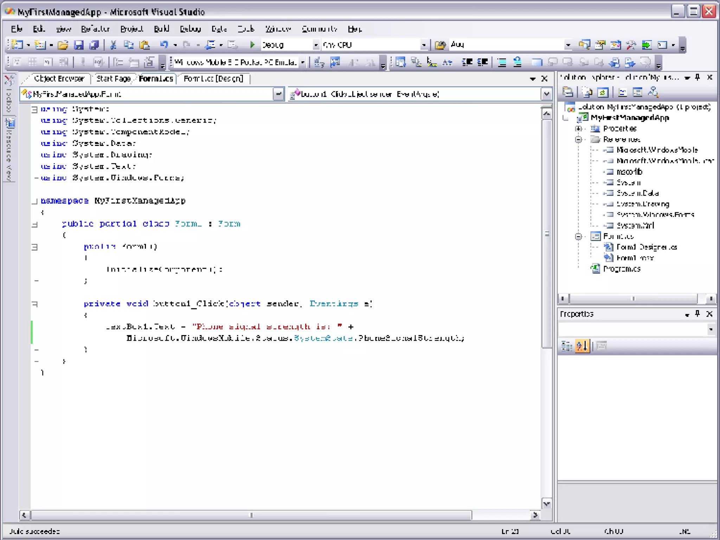Collapse the References tree node
This screenshot has height=540, width=720.
(x=578, y=140)
